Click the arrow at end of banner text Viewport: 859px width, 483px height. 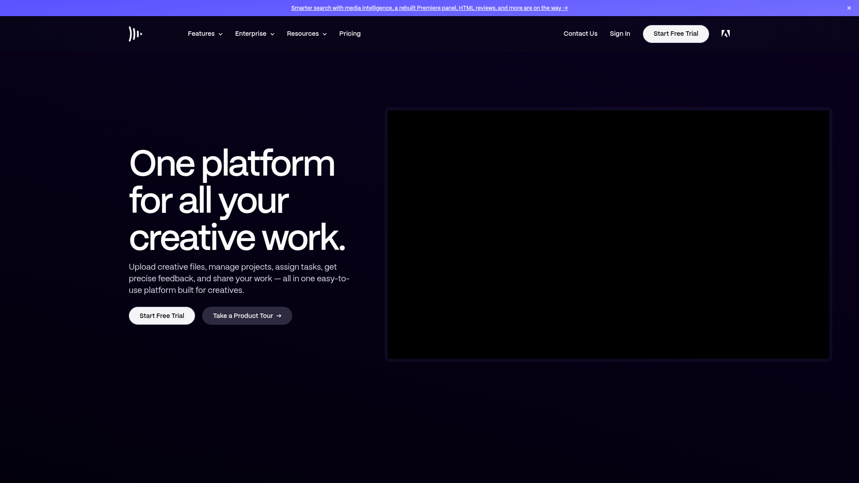click(x=565, y=8)
